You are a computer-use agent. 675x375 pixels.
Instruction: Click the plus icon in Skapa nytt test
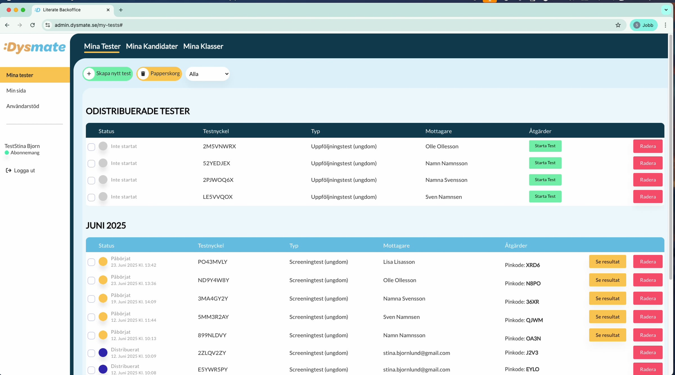(89, 74)
